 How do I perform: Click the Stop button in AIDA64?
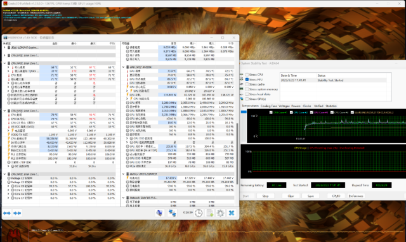tap(265, 196)
